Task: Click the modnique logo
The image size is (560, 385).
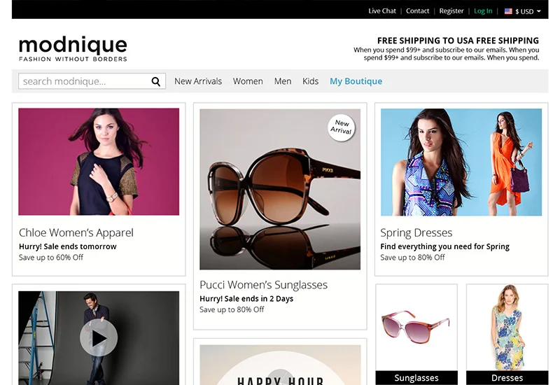Action: pos(73,48)
